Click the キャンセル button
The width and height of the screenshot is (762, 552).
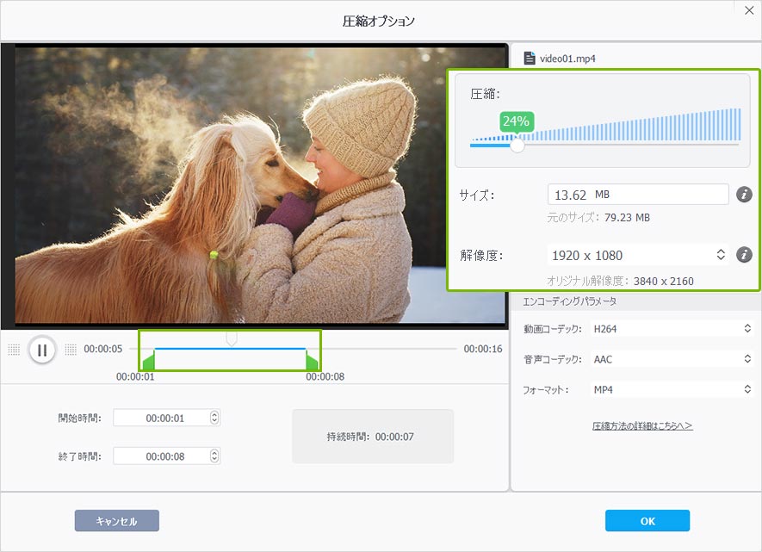click(x=116, y=521)
